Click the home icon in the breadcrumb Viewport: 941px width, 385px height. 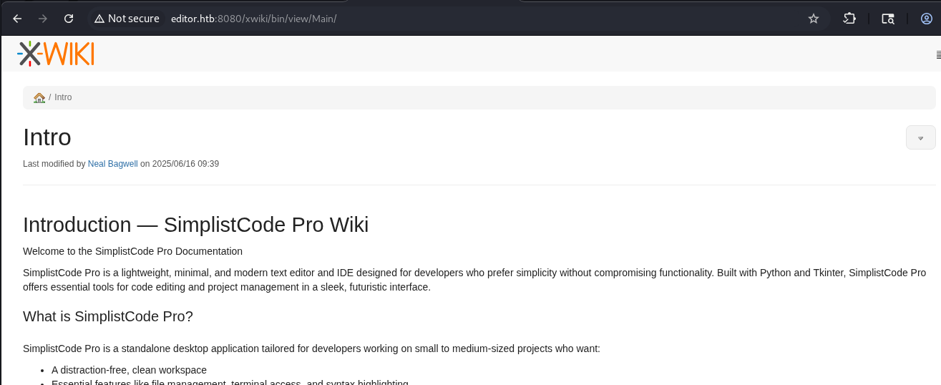[39, 97]
